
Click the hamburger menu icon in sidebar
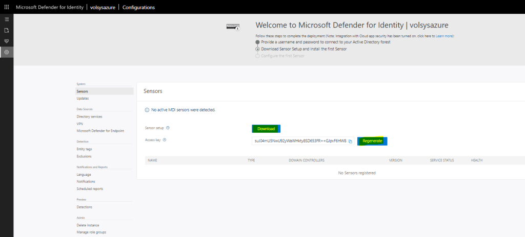(7, 19)
